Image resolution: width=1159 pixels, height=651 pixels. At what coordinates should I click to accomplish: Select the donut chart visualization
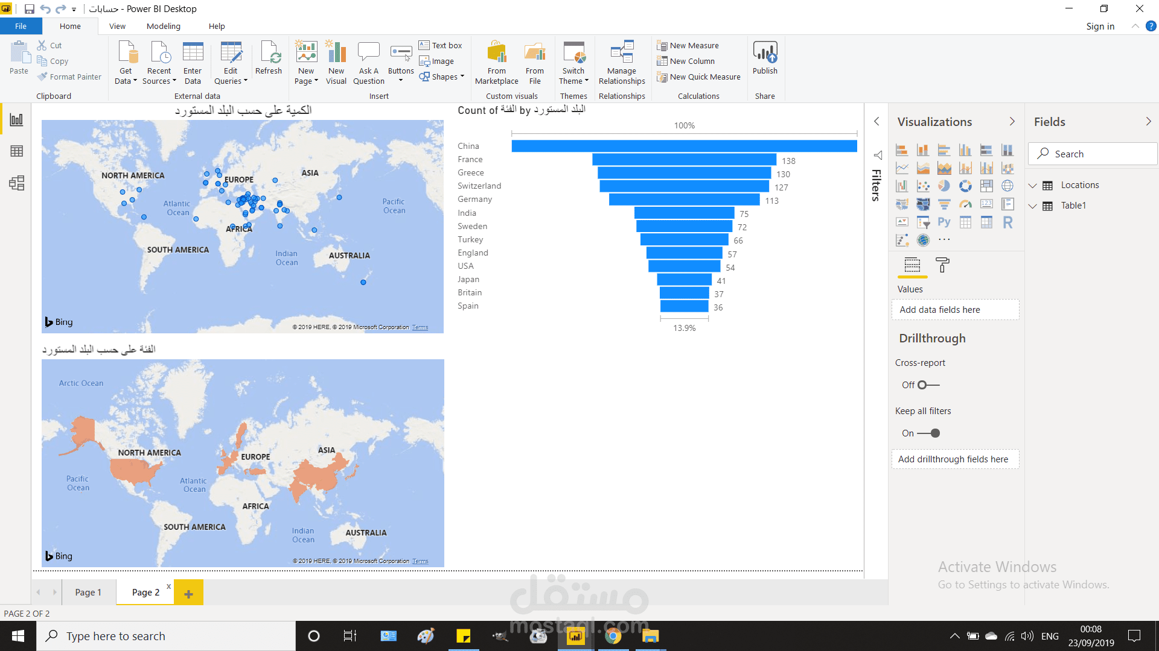pos(965,186)
